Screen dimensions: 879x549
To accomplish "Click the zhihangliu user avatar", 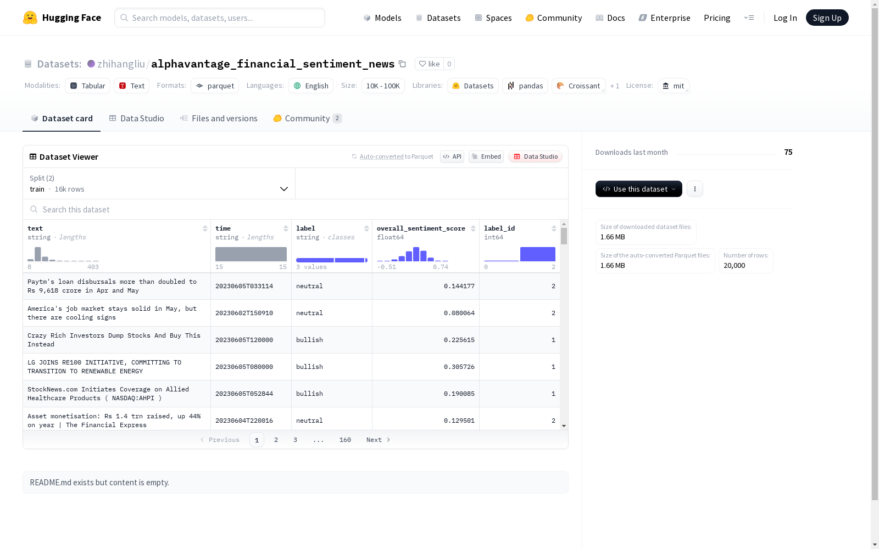I will [91, 64].
